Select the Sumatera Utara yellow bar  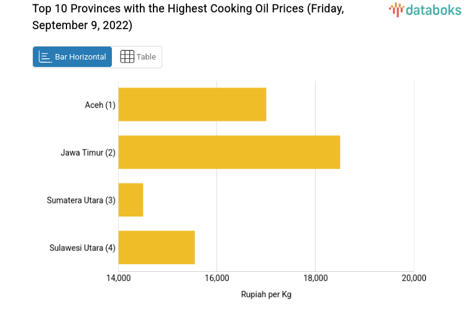click(x=131, y=200)
